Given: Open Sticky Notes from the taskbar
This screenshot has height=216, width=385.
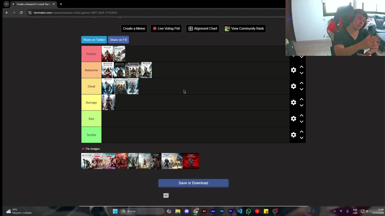Looking at the screenshot, I should (266, 211).
